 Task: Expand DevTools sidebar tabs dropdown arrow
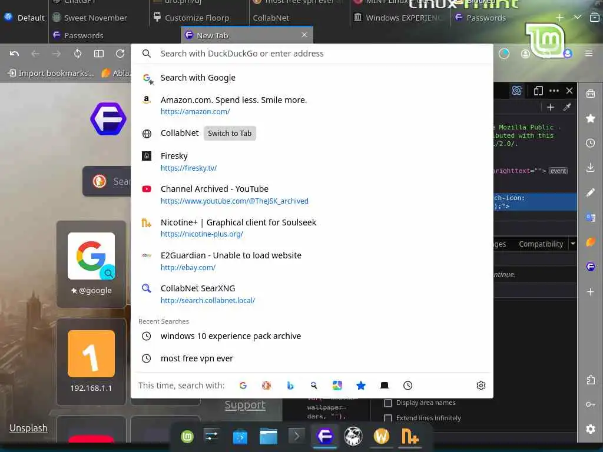click(572, 244)
